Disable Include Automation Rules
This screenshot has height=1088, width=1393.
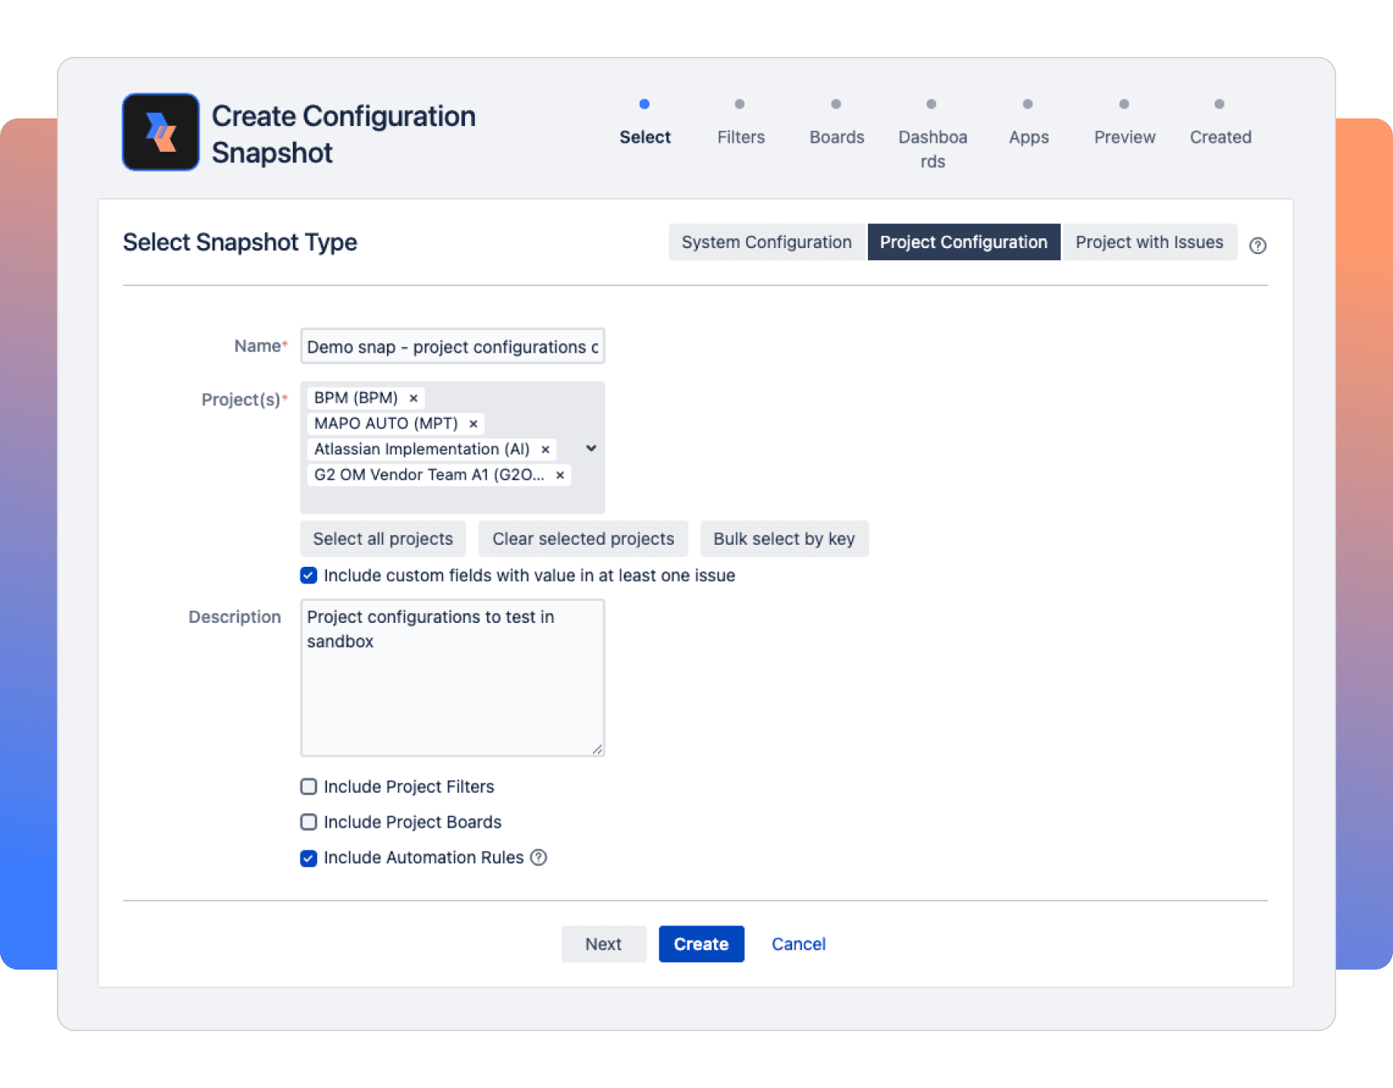coord(308,858)
